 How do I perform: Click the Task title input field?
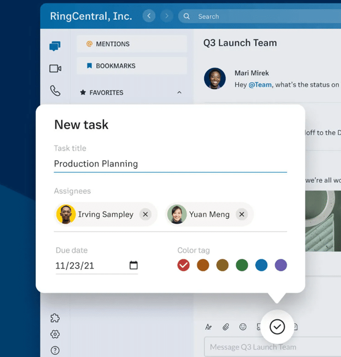tap(170, 164)
